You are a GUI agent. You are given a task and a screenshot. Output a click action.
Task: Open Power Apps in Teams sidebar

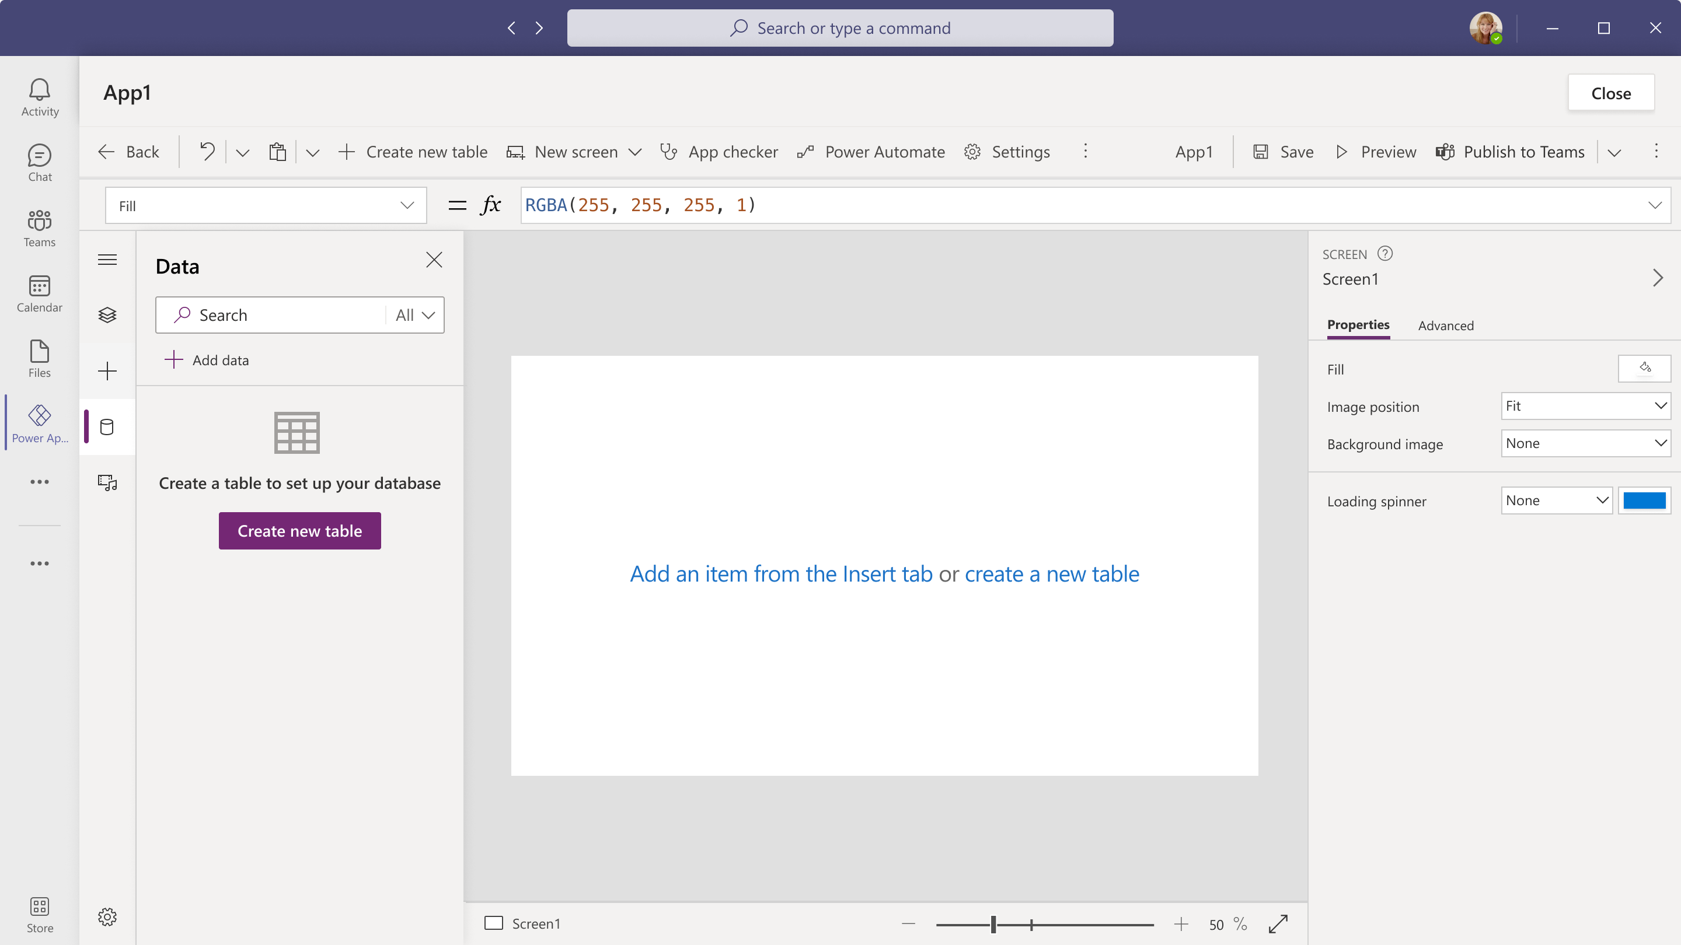point(39,422)
